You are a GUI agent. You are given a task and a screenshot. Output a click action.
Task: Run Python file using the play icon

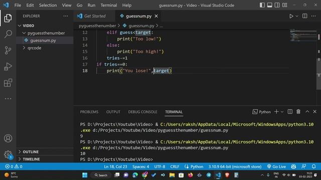[x=291, y=16]
